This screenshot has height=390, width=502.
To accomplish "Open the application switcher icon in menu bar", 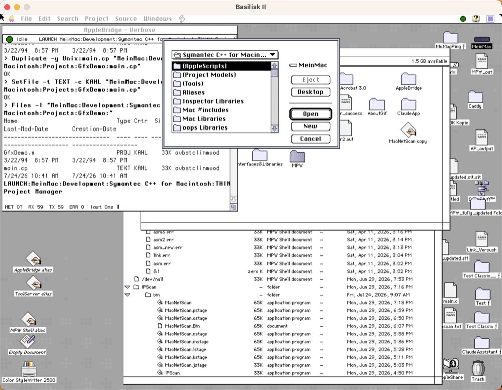I will (490, 19).
